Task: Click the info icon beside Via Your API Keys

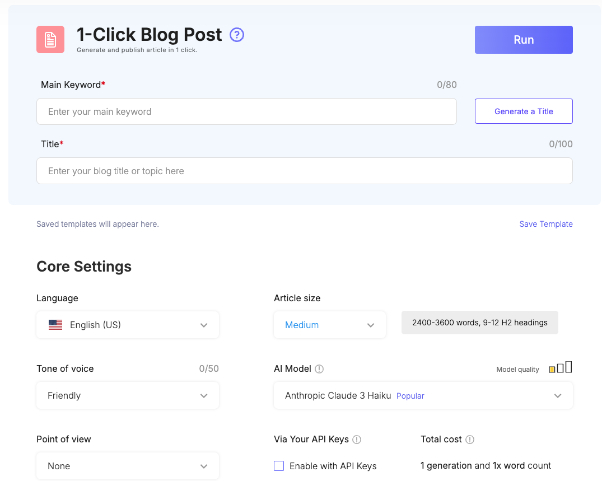Action: (357, 439)
